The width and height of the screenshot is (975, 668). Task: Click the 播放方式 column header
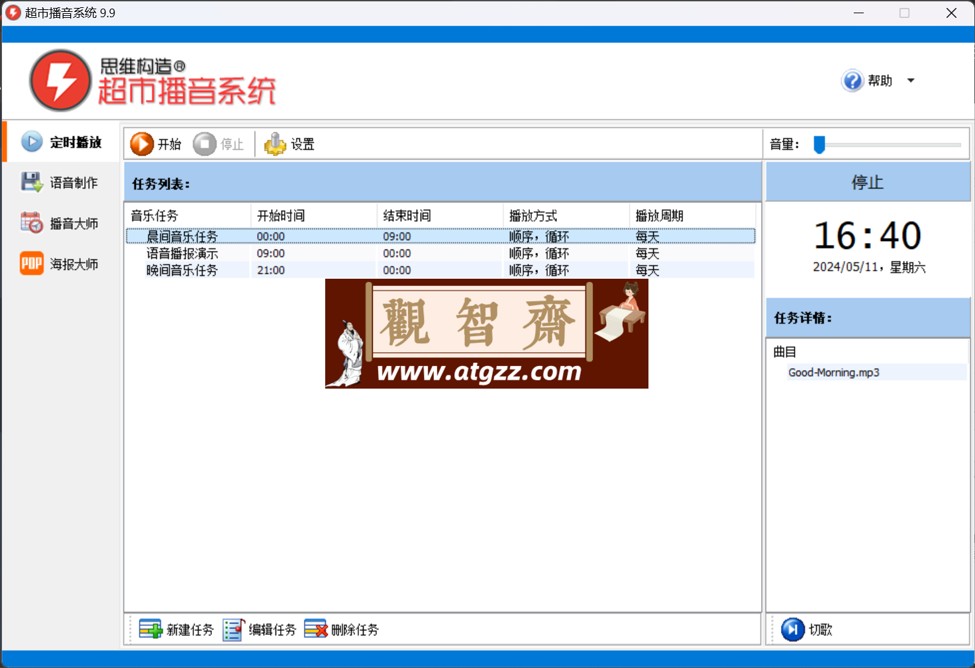[x=566, y=216]
